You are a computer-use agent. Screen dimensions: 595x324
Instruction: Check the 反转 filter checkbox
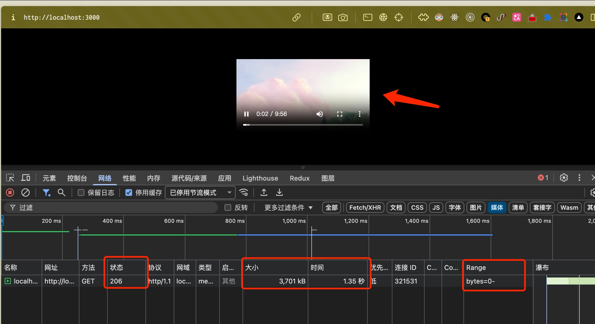pos(228,207)
